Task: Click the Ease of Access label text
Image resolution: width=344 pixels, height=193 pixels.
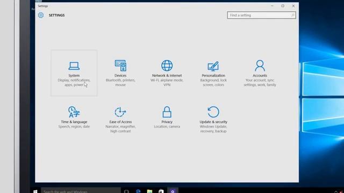Action: point(120,122)
